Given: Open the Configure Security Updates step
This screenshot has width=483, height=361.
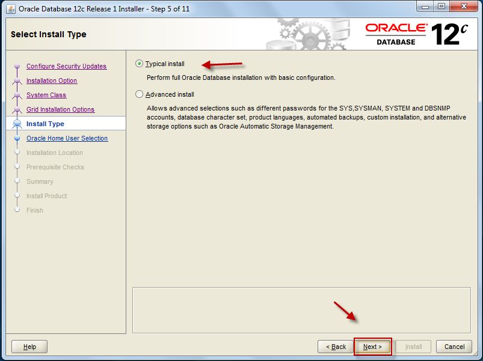Looking at the screenshot, I should pyautogui.click(x=66, y=66).
